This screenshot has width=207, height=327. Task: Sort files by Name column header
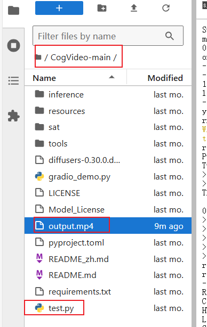[75, 78]
